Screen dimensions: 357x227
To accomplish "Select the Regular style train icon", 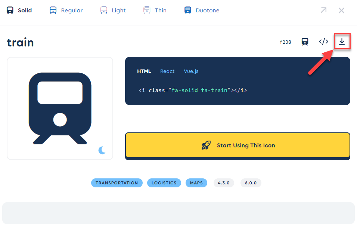I will pyautogui.click(x=66, y=10).
